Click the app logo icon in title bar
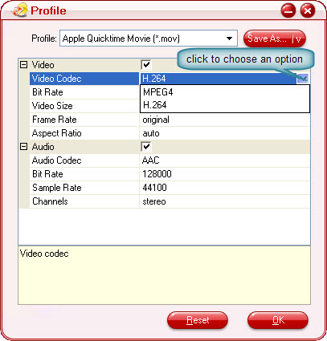The image size is (327, 341). [19, 10]
